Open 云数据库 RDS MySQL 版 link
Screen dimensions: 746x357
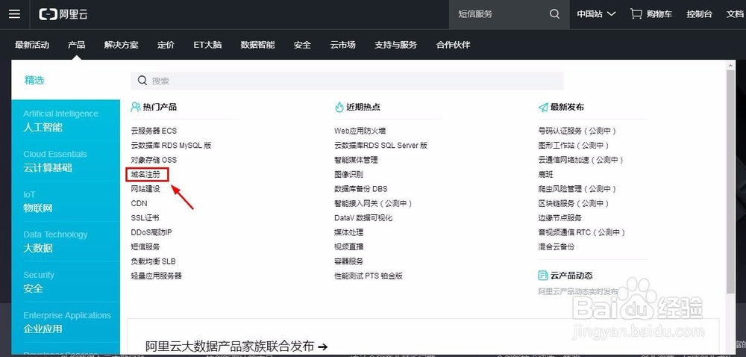pyautogui.click(x=172, y=145)
